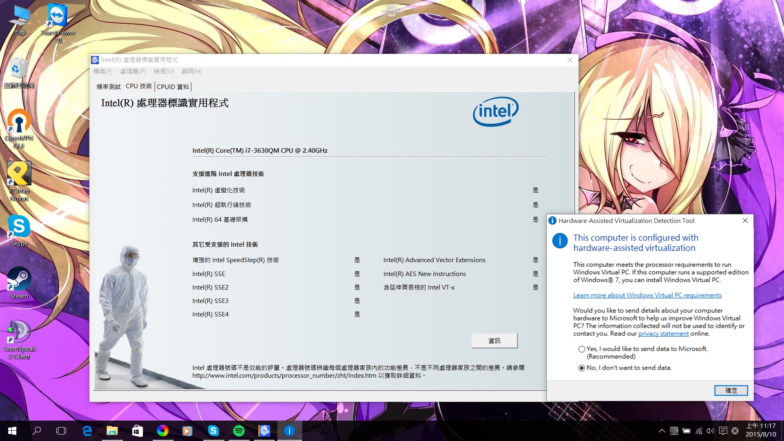Click the Intel logo image

(496, 111)
